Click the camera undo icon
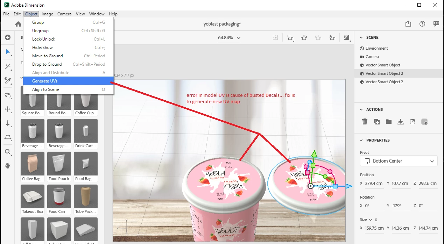The height and width of the screenshot is (244, 444). coord(304,37)
